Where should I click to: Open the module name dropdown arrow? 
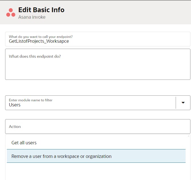pos(183,102)
